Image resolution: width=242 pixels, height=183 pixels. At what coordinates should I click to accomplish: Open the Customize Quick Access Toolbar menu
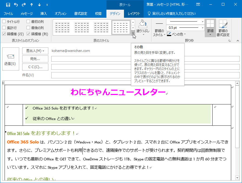tap(47, 5)
